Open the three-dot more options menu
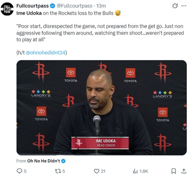This screenshot has height=178, width=190. [x=184, y=6]
